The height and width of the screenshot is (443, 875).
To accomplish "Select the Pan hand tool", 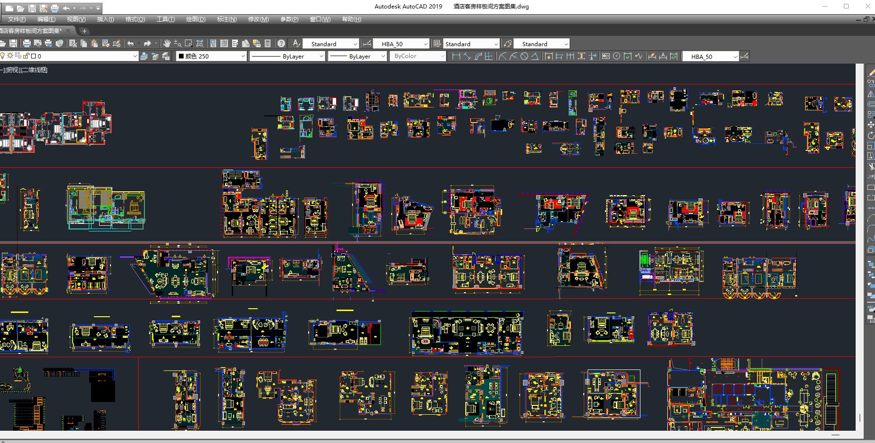I will (167, 43).
